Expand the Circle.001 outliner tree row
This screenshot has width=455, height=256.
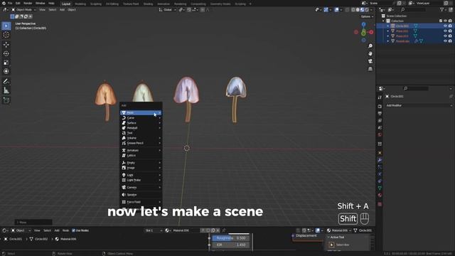tap(388, 26)
